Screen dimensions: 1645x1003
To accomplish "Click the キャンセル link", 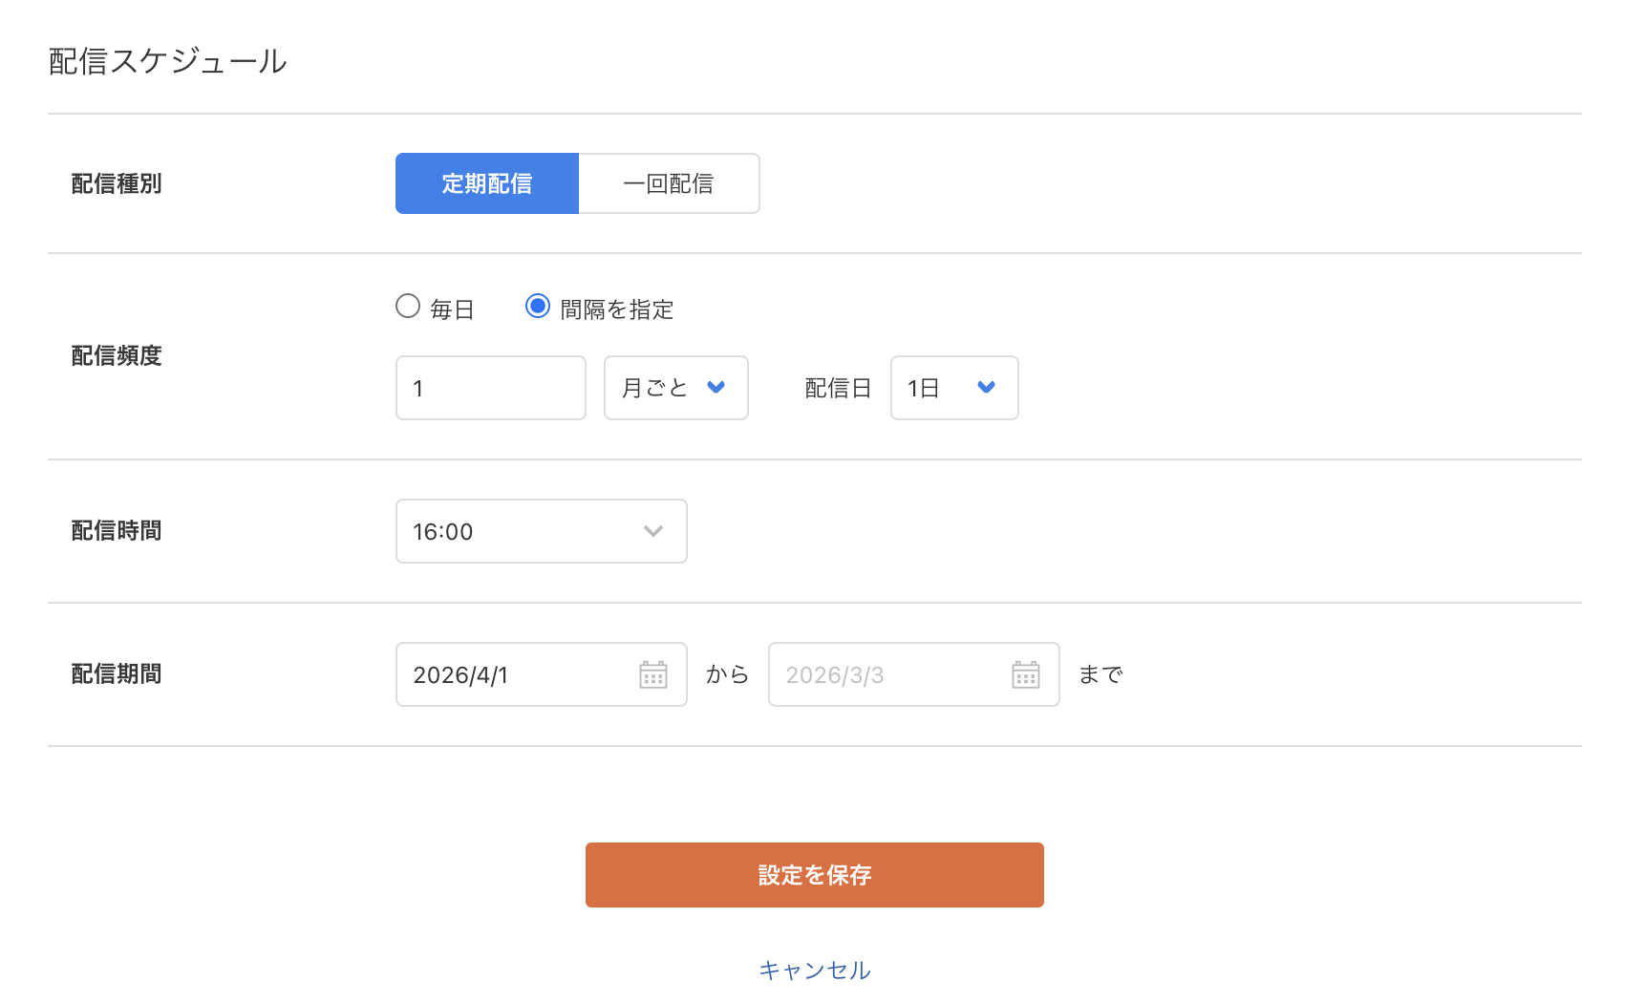I will click(814, 971).
